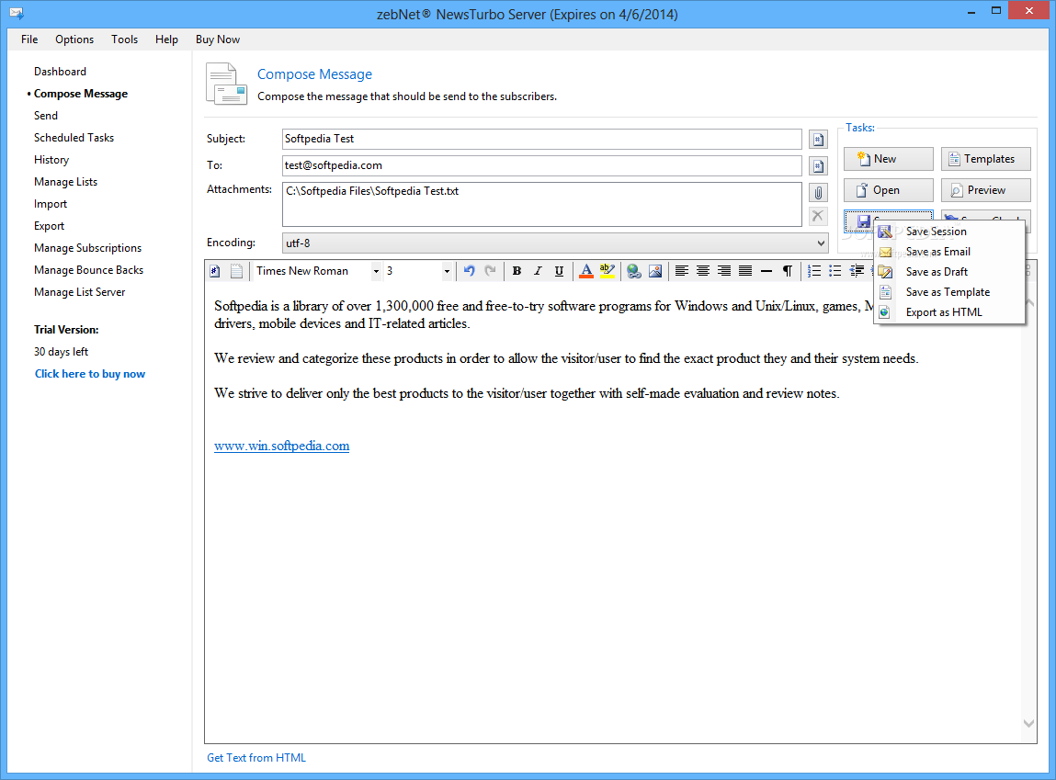Open the Templates task button
This screenshot has height=780, width=1056.
click(986, 159)
